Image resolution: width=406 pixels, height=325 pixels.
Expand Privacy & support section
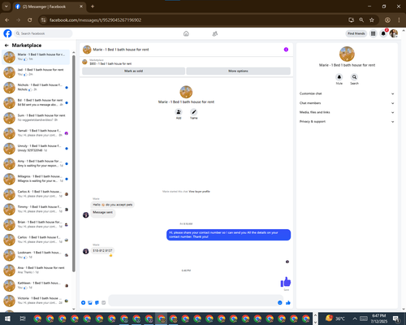point(347,122)
